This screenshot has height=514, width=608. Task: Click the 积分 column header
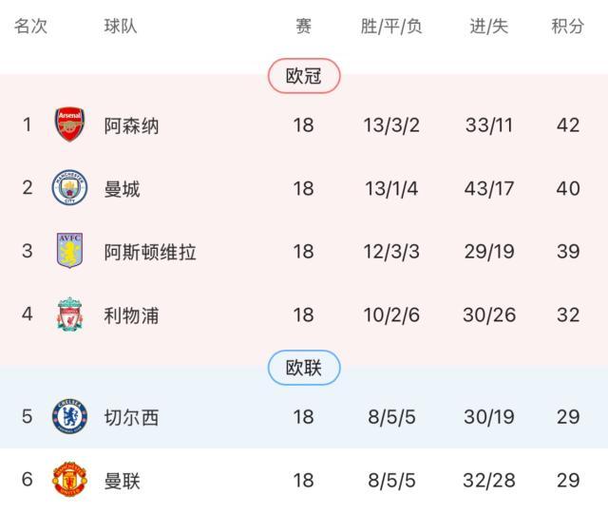coord(567,27)
